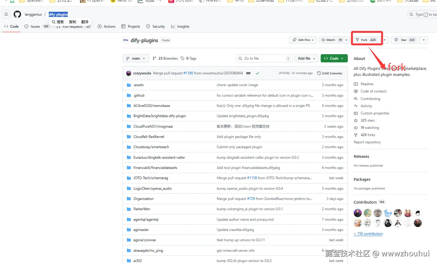Open the Organization folder
The image size is (437, 265).
(143, 199)
